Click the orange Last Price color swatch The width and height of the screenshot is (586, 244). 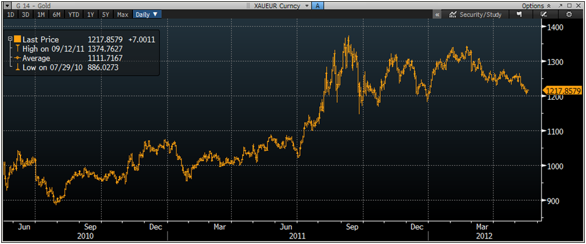pyautogui.click(x=17, y=39)
